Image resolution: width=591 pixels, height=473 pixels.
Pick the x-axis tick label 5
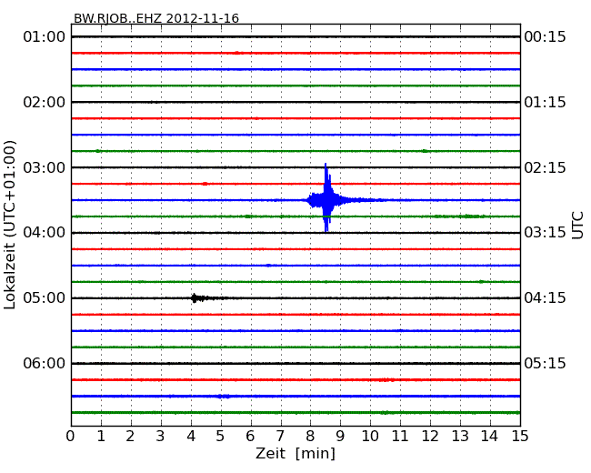pos(221,437)
